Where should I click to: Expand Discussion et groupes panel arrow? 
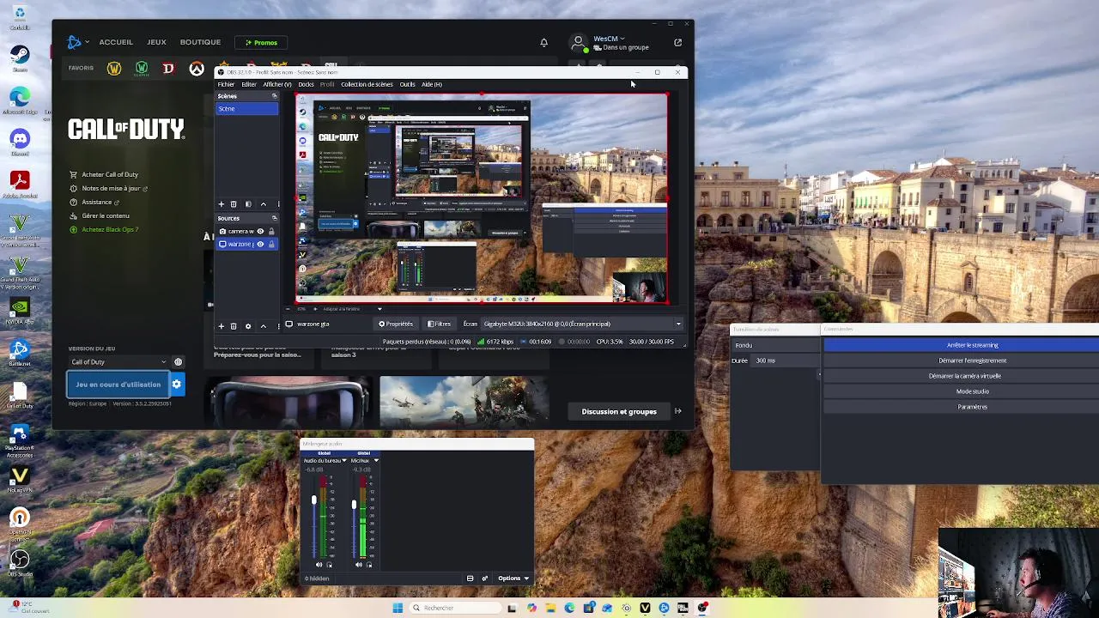tap(677, 411)
